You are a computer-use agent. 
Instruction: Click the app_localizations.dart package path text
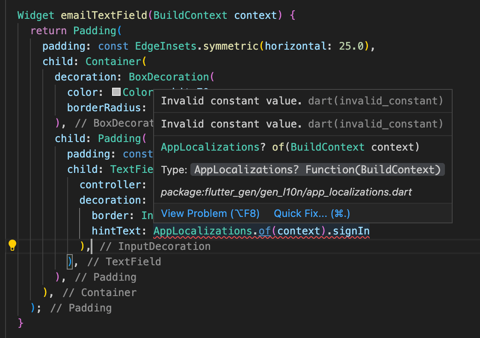click(286, 192)
